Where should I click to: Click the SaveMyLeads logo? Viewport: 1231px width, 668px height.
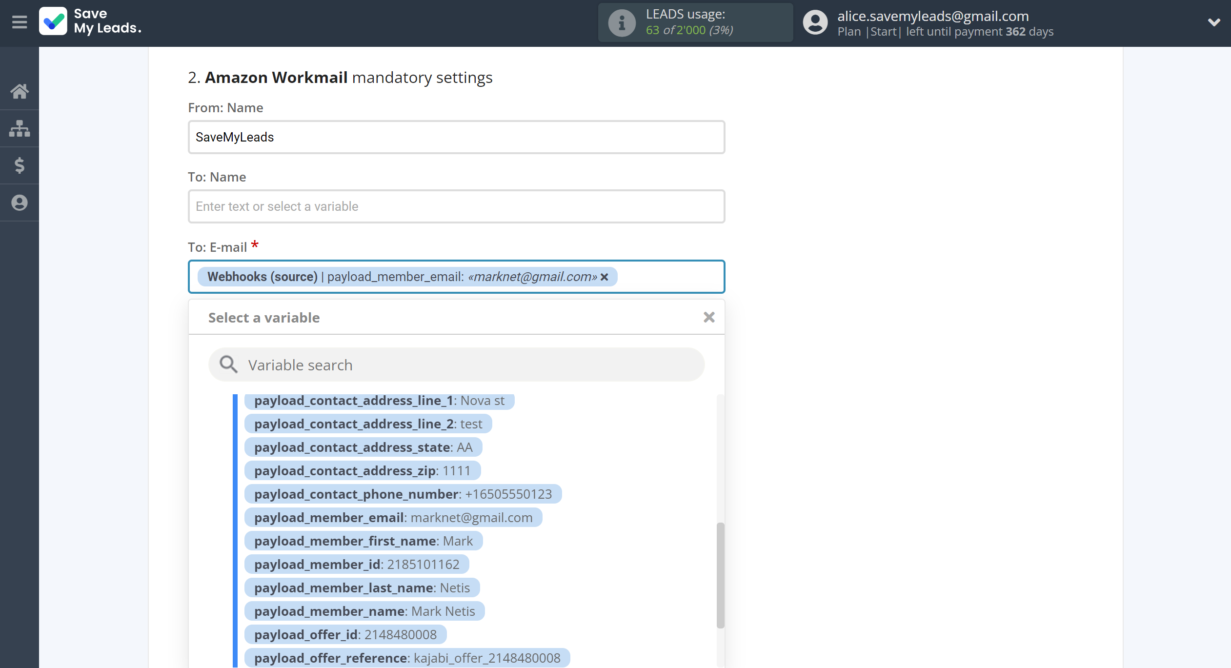pos(91,21)
